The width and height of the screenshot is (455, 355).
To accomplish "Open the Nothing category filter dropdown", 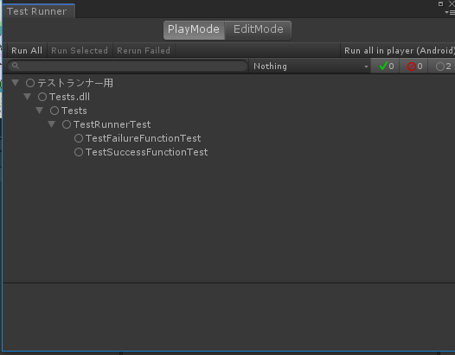I will point(310,67).
